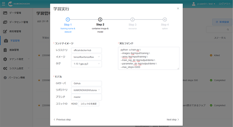The width and height of the screenshot is (233, 127).
Task: Click the HEAD commit ID text
Action: tap(74, 104)
